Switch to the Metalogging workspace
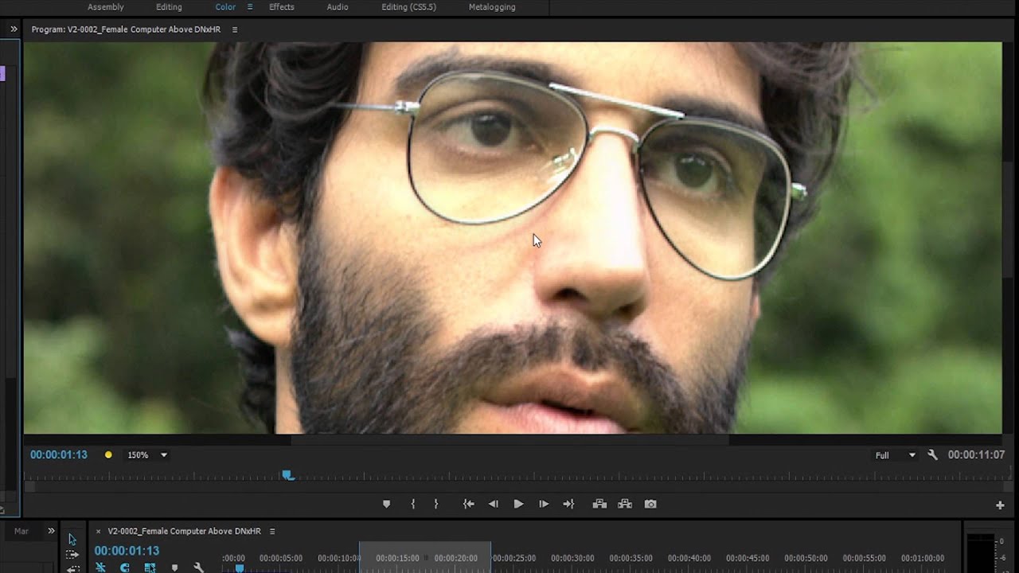Image resolution: width=1019 pixels, height=573 pixels. (492, 7)
